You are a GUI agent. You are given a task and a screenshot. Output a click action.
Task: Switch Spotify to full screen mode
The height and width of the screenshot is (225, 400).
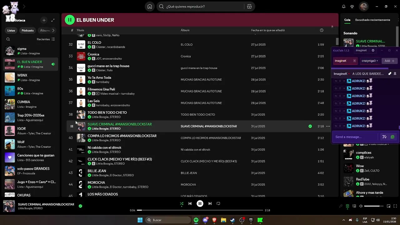(x=395, y=206)
